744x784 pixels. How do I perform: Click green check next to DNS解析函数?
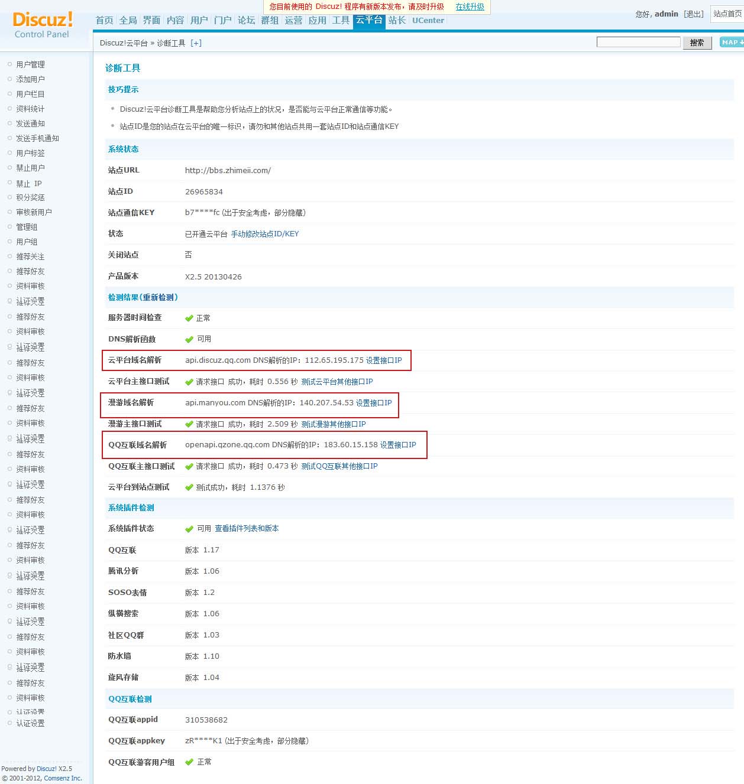coord(189,339)
